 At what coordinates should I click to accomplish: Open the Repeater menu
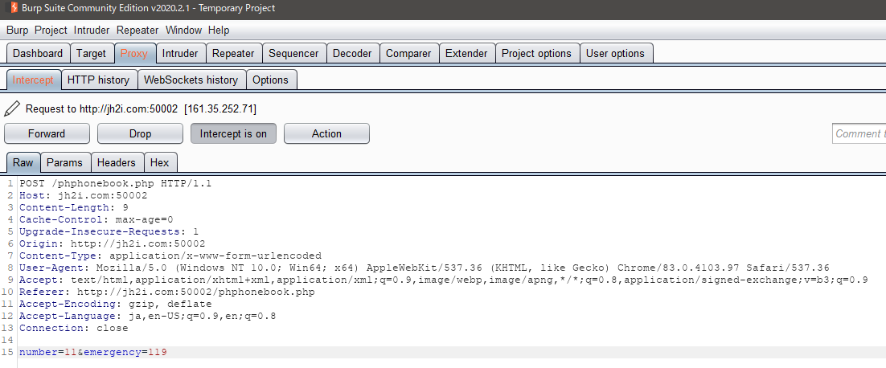(x=137, y=30)
